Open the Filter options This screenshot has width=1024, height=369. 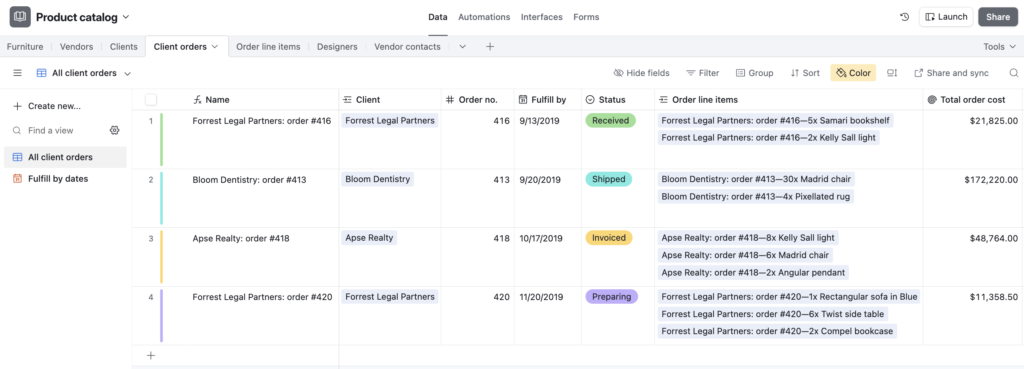pyautogui.click(x=702, y=73)
